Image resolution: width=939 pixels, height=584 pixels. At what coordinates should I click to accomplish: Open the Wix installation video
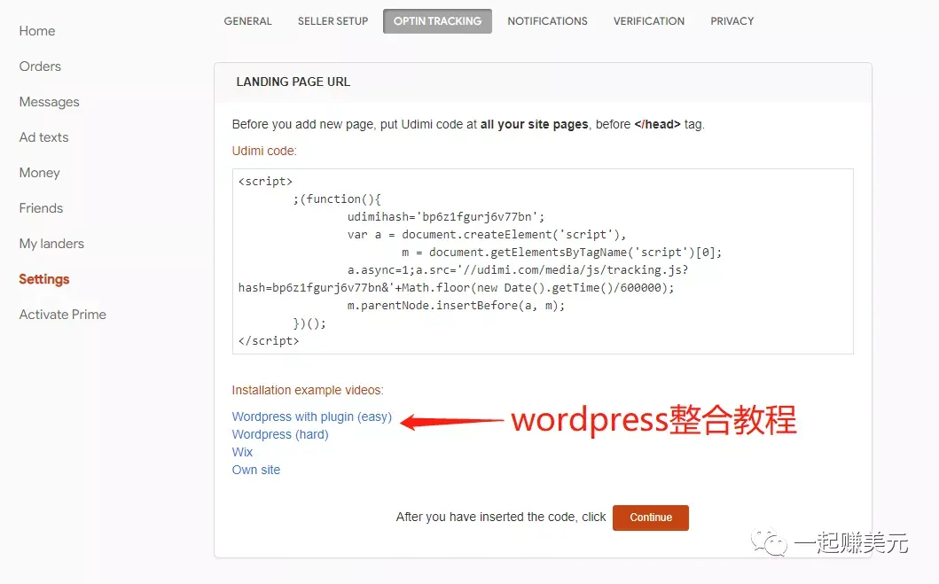point(243,452)
